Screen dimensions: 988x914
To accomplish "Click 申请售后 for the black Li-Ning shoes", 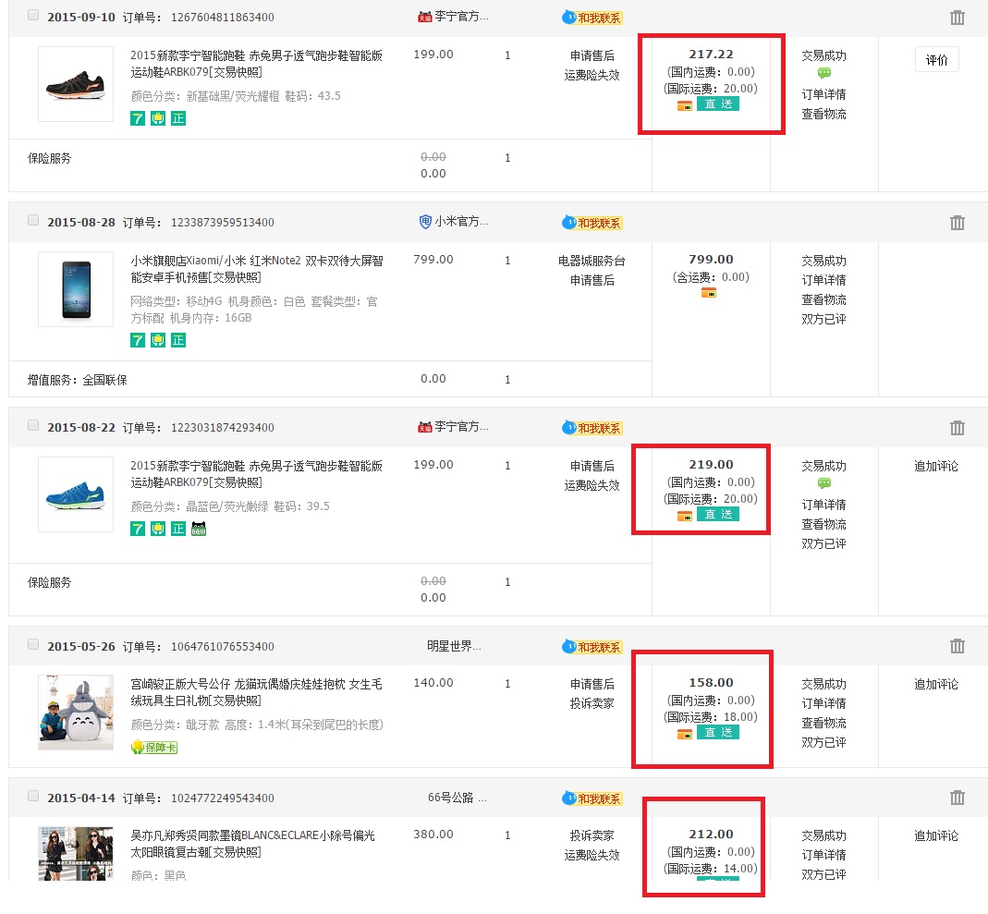I will point(592,55).
